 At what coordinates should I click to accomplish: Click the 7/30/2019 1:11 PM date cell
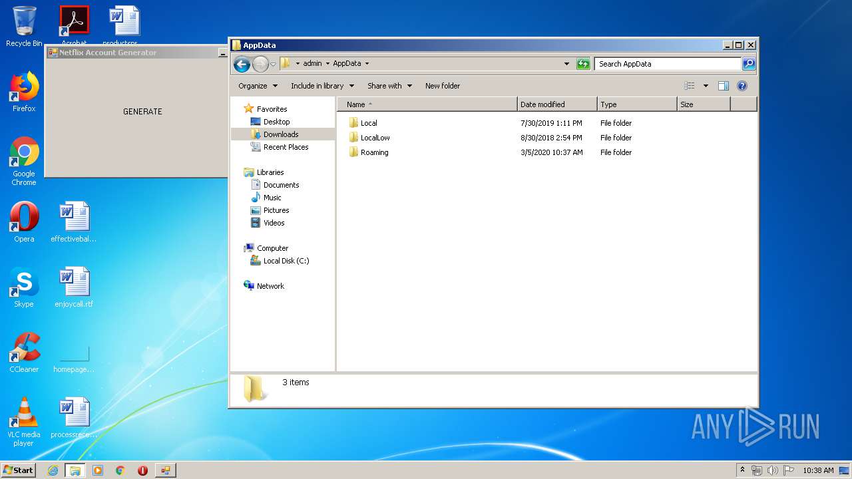tap(551, 123)
